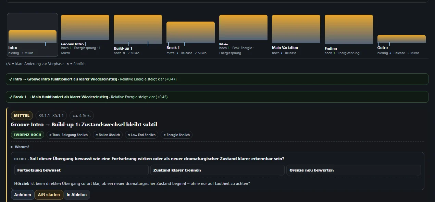Expand the Warum? disclosure triangle
The image size is (435, 202).
(12, 147)
